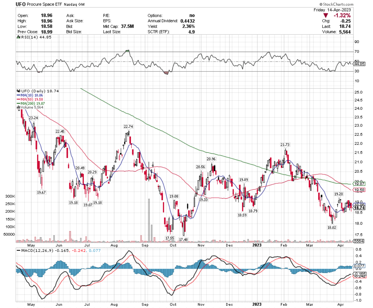This screenshot has height=308, width=373.
Task: Click the red MA(50) legend line
Action: (x=19, y=99)
